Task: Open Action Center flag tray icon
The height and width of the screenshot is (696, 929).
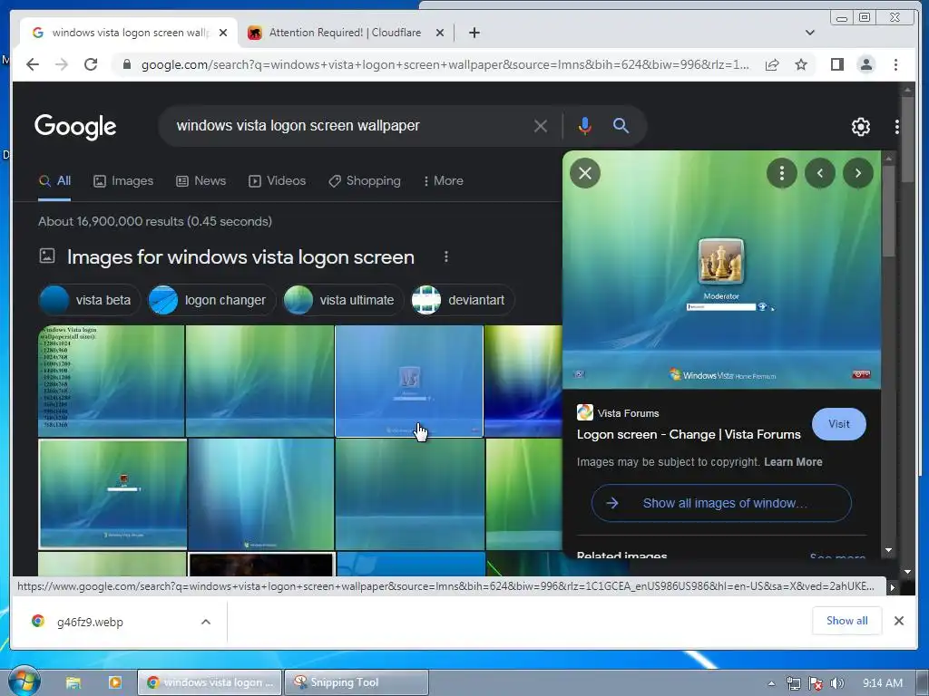Action: coord(816,683)
